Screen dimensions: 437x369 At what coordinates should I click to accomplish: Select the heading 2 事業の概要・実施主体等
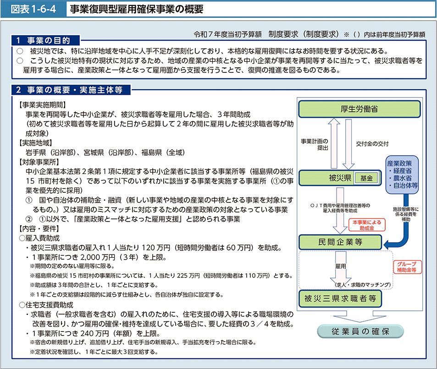[x=71, y=90]
